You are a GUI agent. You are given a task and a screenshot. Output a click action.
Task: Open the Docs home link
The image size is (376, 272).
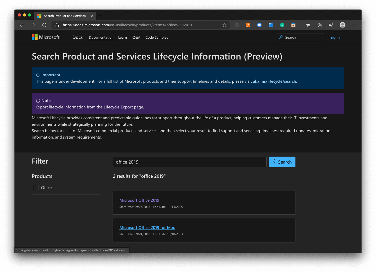click(x=77, y=37)
